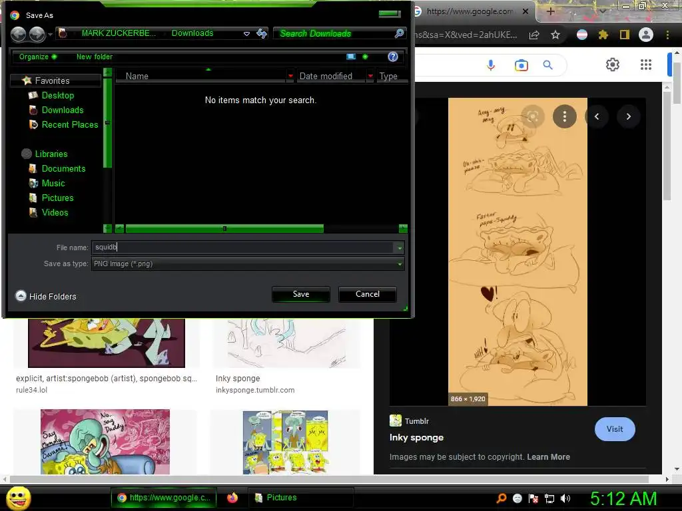Click the Search Downloads field
Image resolution: width=682 pixels, height=511 pixels.
coord(335,33)
